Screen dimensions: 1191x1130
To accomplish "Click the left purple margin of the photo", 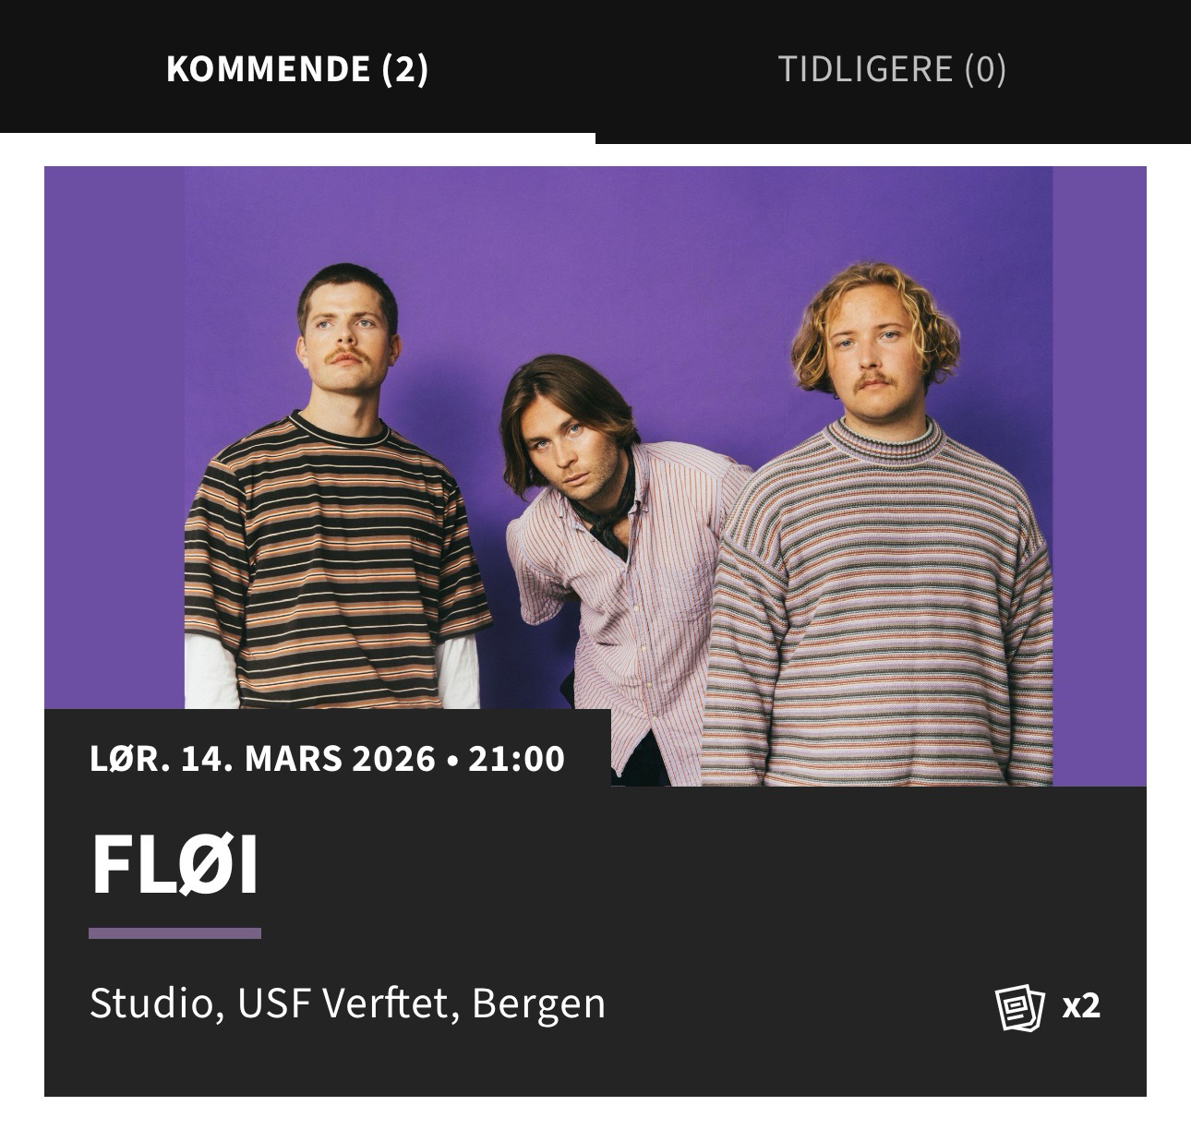I will 114,438.
